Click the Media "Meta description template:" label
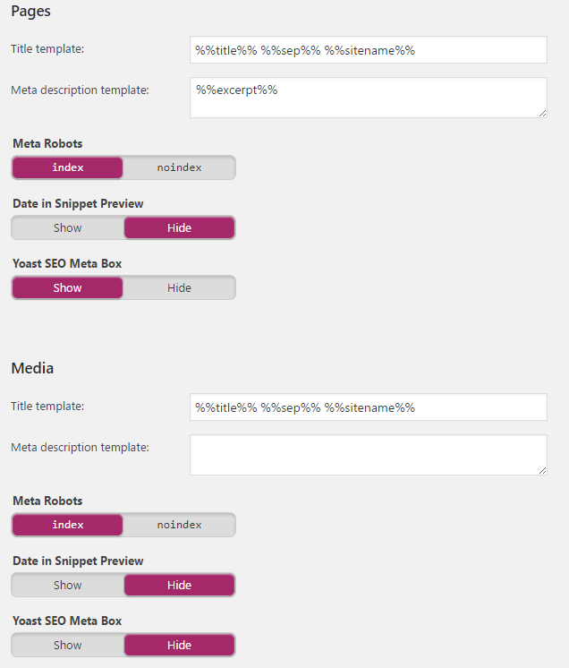 click(x=80, y=447)
